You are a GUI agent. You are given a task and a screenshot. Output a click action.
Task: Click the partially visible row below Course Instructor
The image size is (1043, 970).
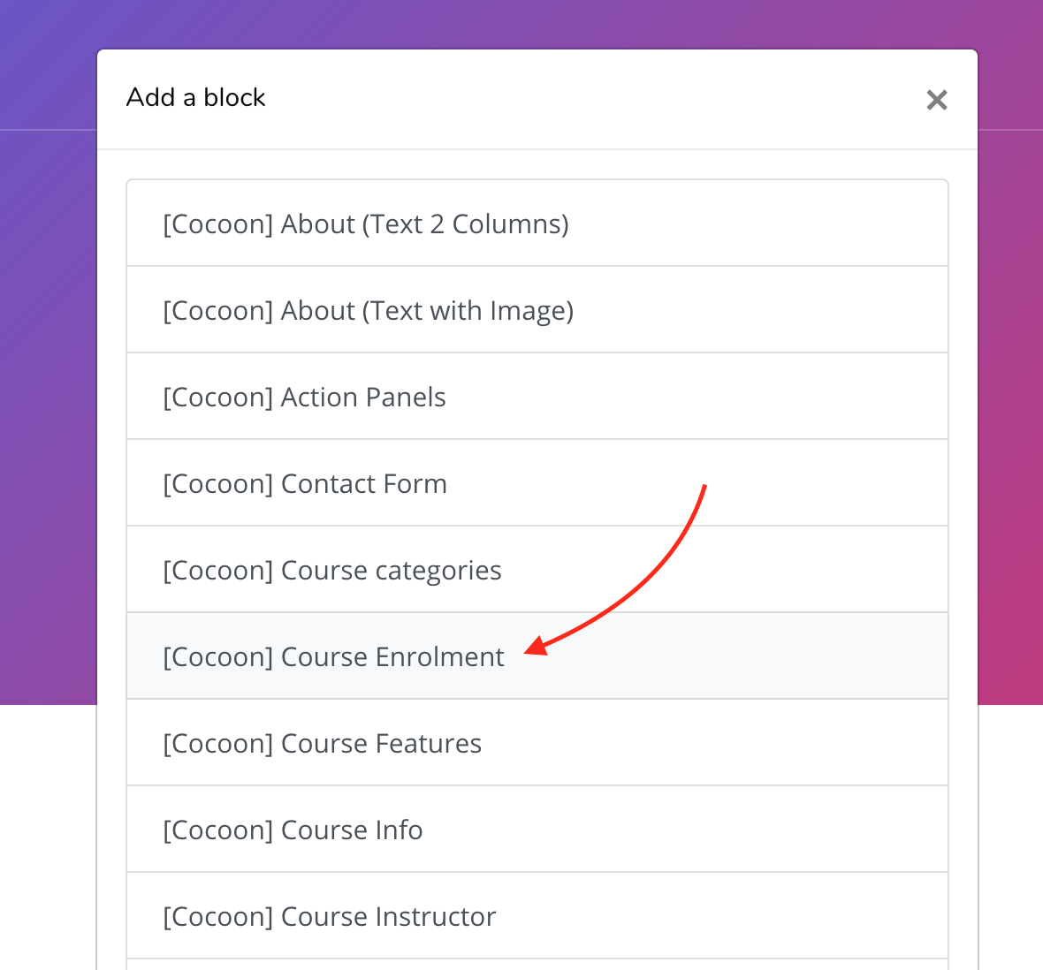pos(537,965)
